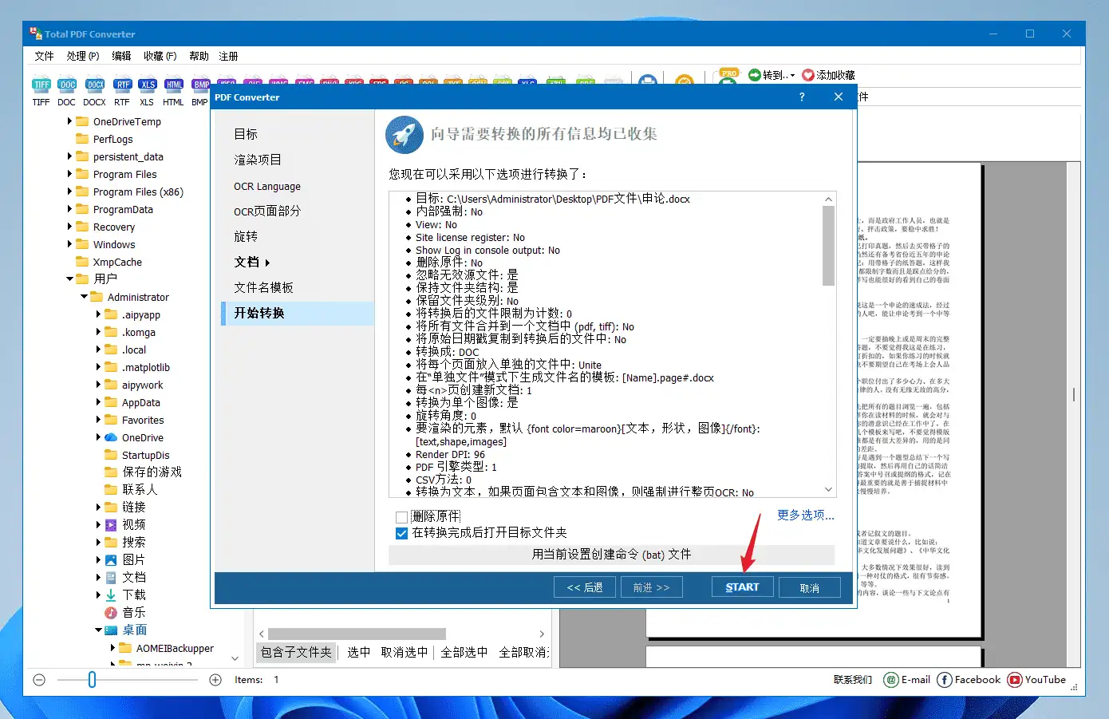Image resolution: width=1109 pixels, height=719 pixels.
Task: Click the green 转到 arrow icon
Action: coord(755,75)
